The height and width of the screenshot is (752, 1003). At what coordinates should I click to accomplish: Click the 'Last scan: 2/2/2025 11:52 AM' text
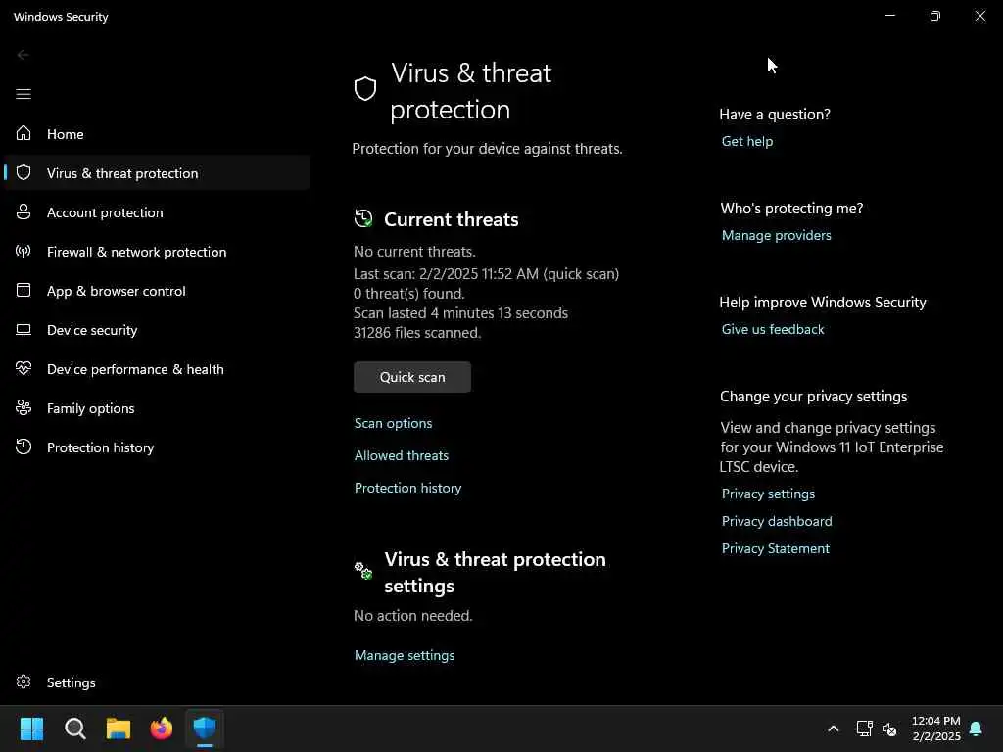coord(446,274)
